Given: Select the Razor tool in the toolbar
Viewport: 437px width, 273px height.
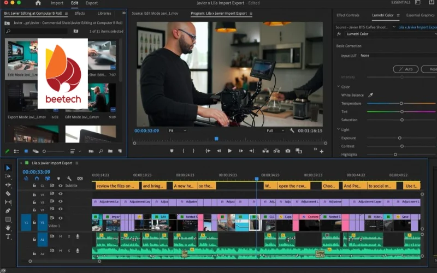Looking at the screenshot, I should click(x=8, y=193).
